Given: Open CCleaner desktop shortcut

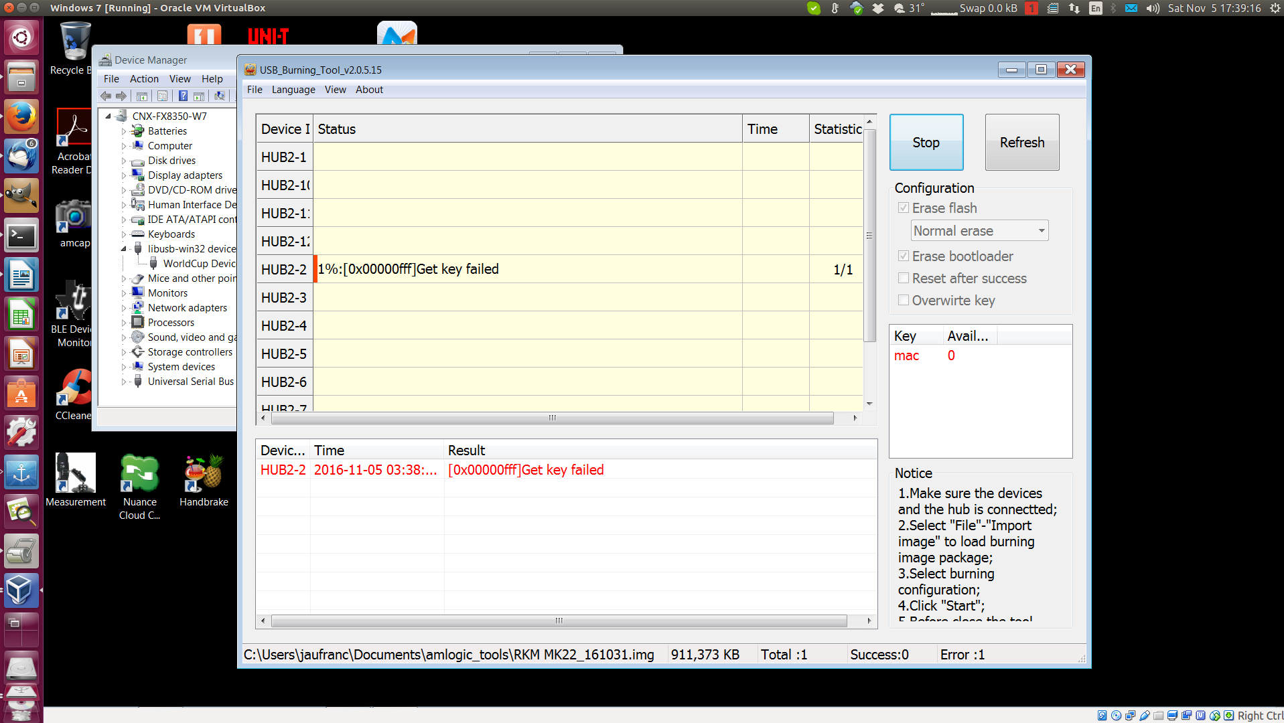Looking at the screenshot, I should click(74, 395).
